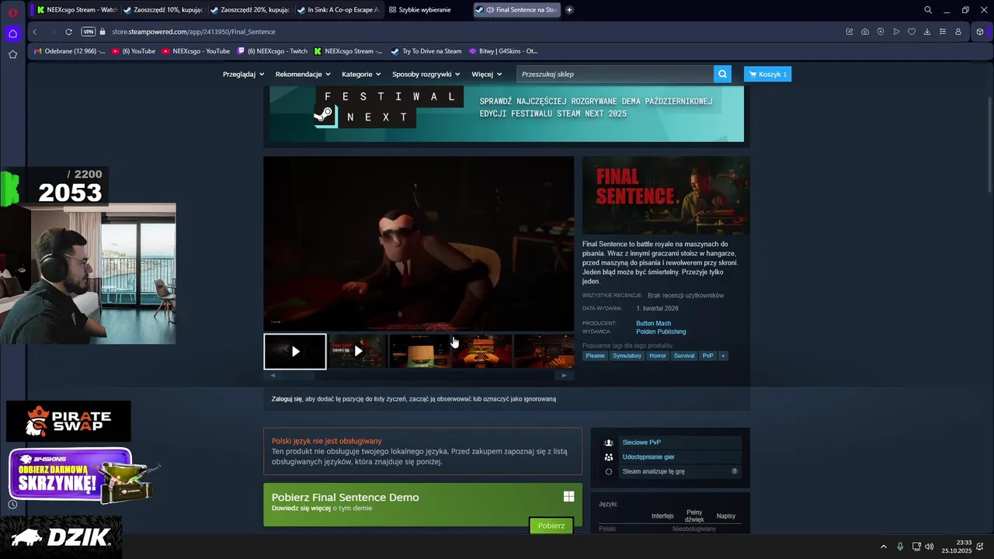The image size is (994, 559).
Task: Open Odebrane Gmail bookmark
Action: (x=69, y=51)
